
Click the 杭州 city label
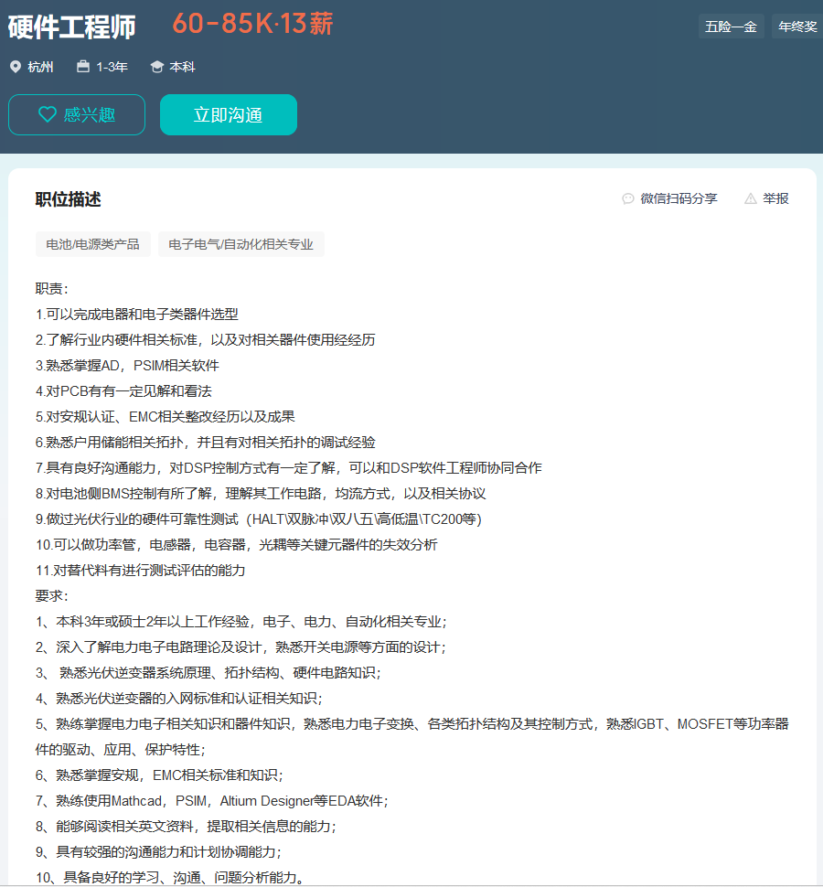click(x=40, y=67)
